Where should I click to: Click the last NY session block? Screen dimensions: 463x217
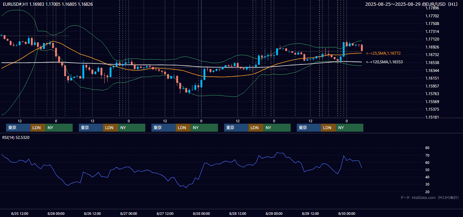point(350,128)
